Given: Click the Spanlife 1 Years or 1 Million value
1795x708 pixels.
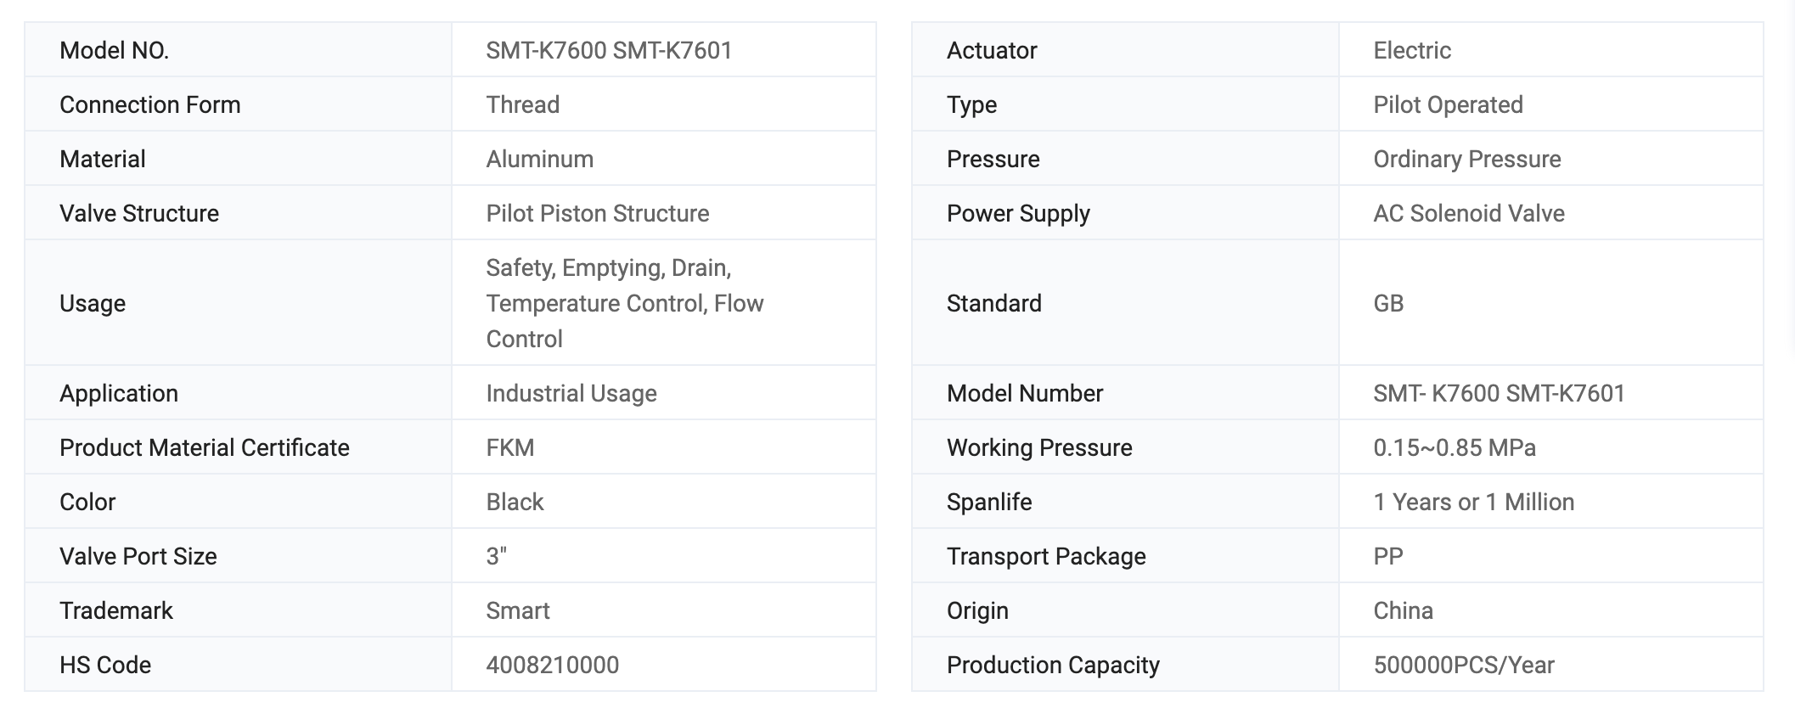Looking at the screenshot, I should click(x=1474, y=502).
